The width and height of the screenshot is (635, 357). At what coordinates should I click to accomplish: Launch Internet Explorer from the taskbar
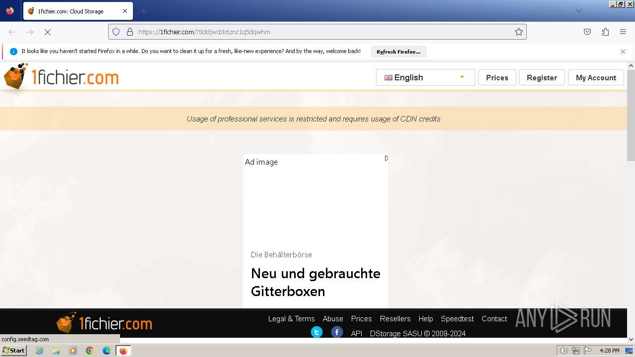[x=40, y=351]
